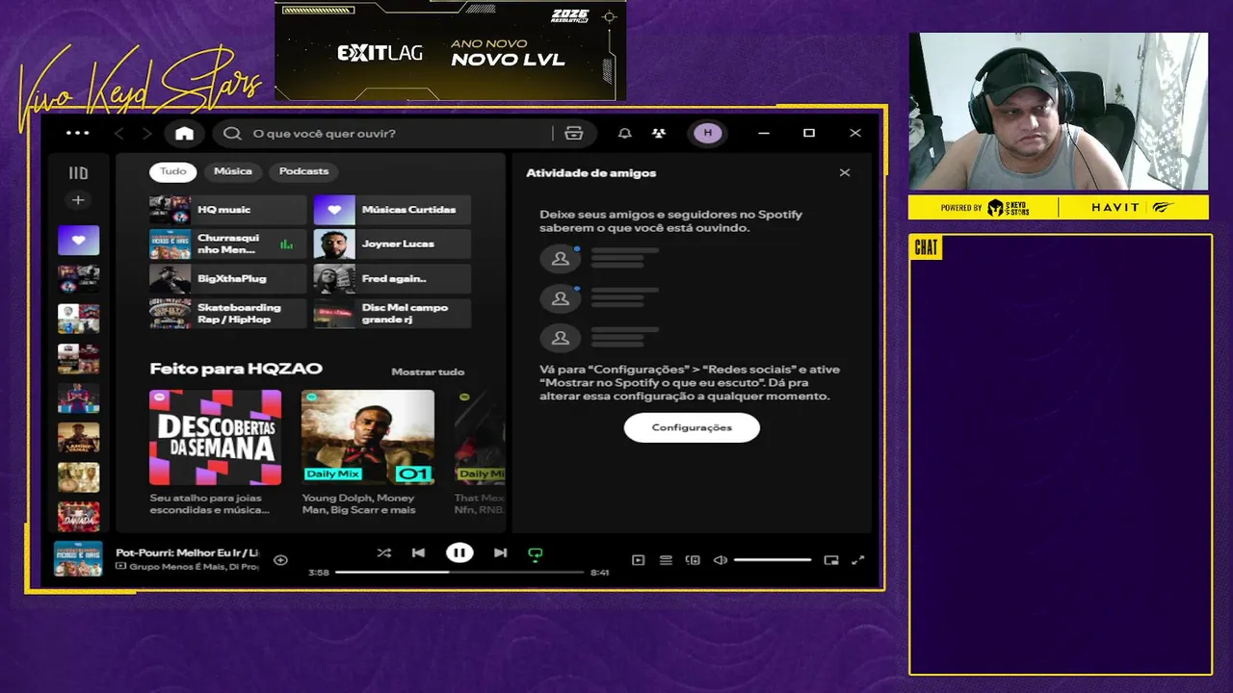Click 'Young Dolph, Money Man' description text
Image resolution: width=1233 pixels, height=693 pixels.
click(359, 504)
